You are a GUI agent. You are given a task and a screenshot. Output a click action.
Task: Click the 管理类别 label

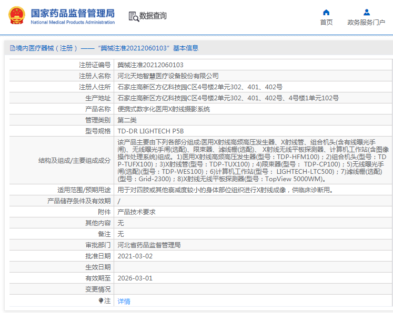pos(98,120)
